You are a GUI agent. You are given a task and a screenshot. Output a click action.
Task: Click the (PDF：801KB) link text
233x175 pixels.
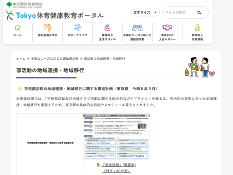tap(116, 171)
